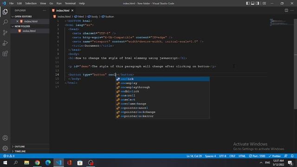Open the File menu
This screenshot has width=297, height=167.
click(x=11, y=3)
